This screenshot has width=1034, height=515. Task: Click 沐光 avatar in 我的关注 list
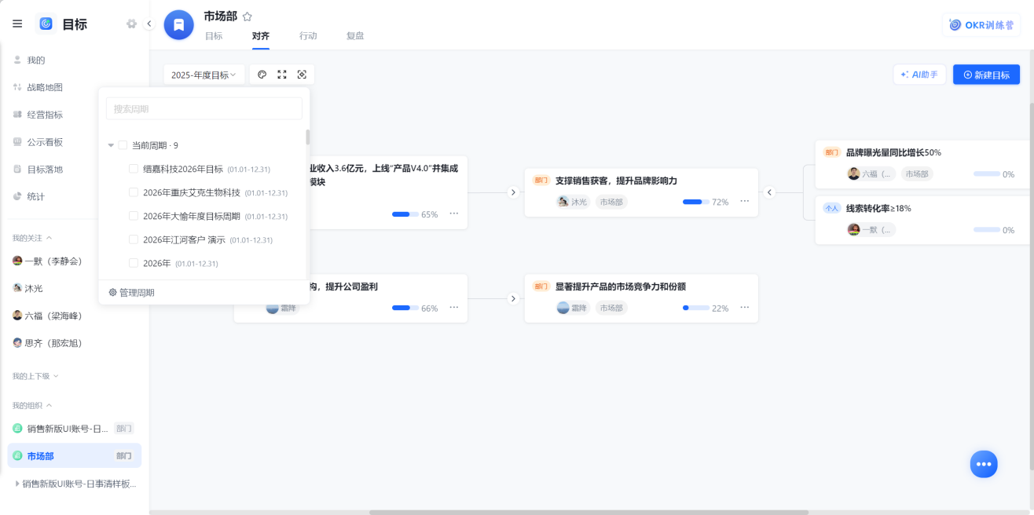click(17, 288)
